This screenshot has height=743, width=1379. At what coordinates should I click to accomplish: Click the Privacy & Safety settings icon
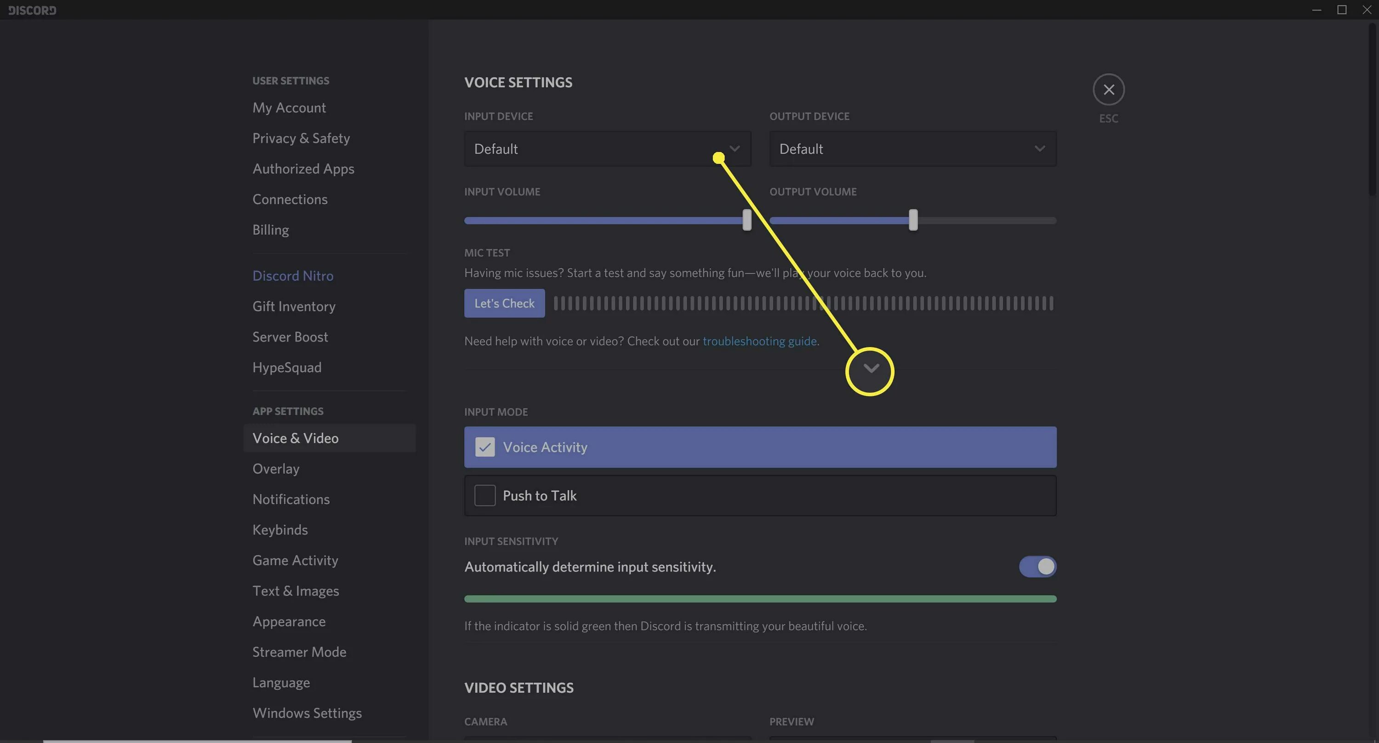click(x=301, y=137)
